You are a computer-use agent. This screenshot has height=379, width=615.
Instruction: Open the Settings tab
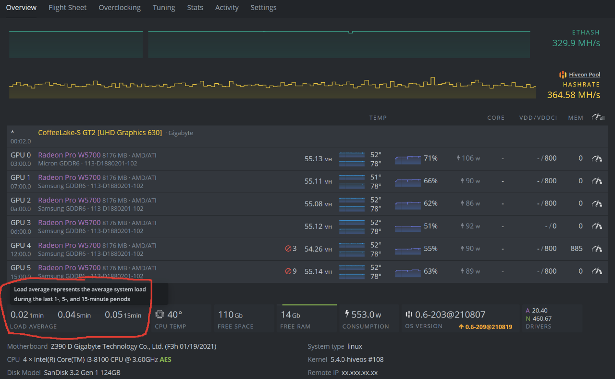coord(263,8)
